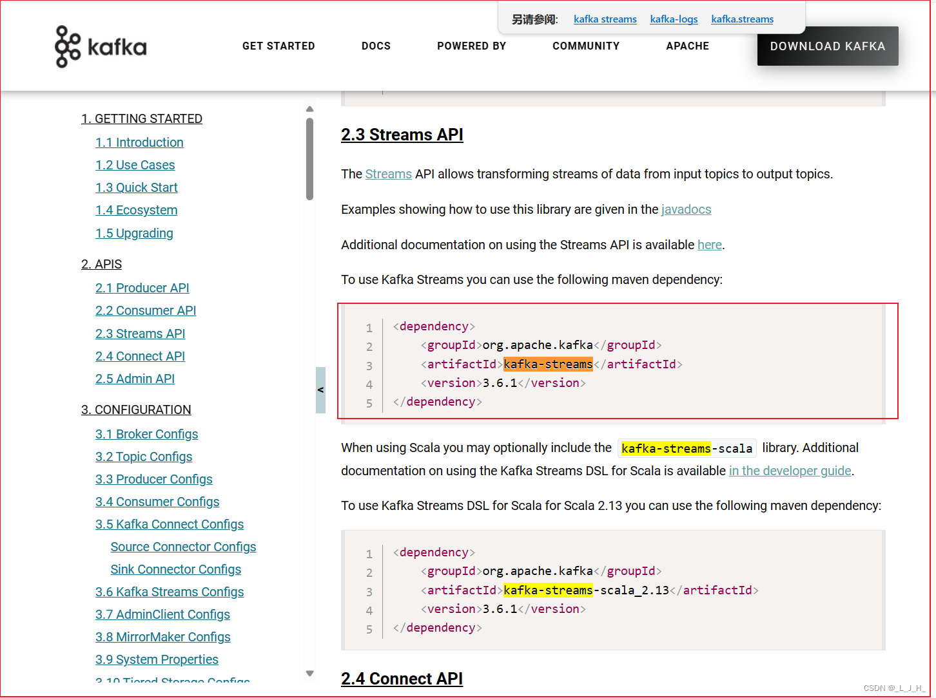Screen dimensions: 936x698
Task: Go to 1.3 Quick Start
Action: point(137,187)
